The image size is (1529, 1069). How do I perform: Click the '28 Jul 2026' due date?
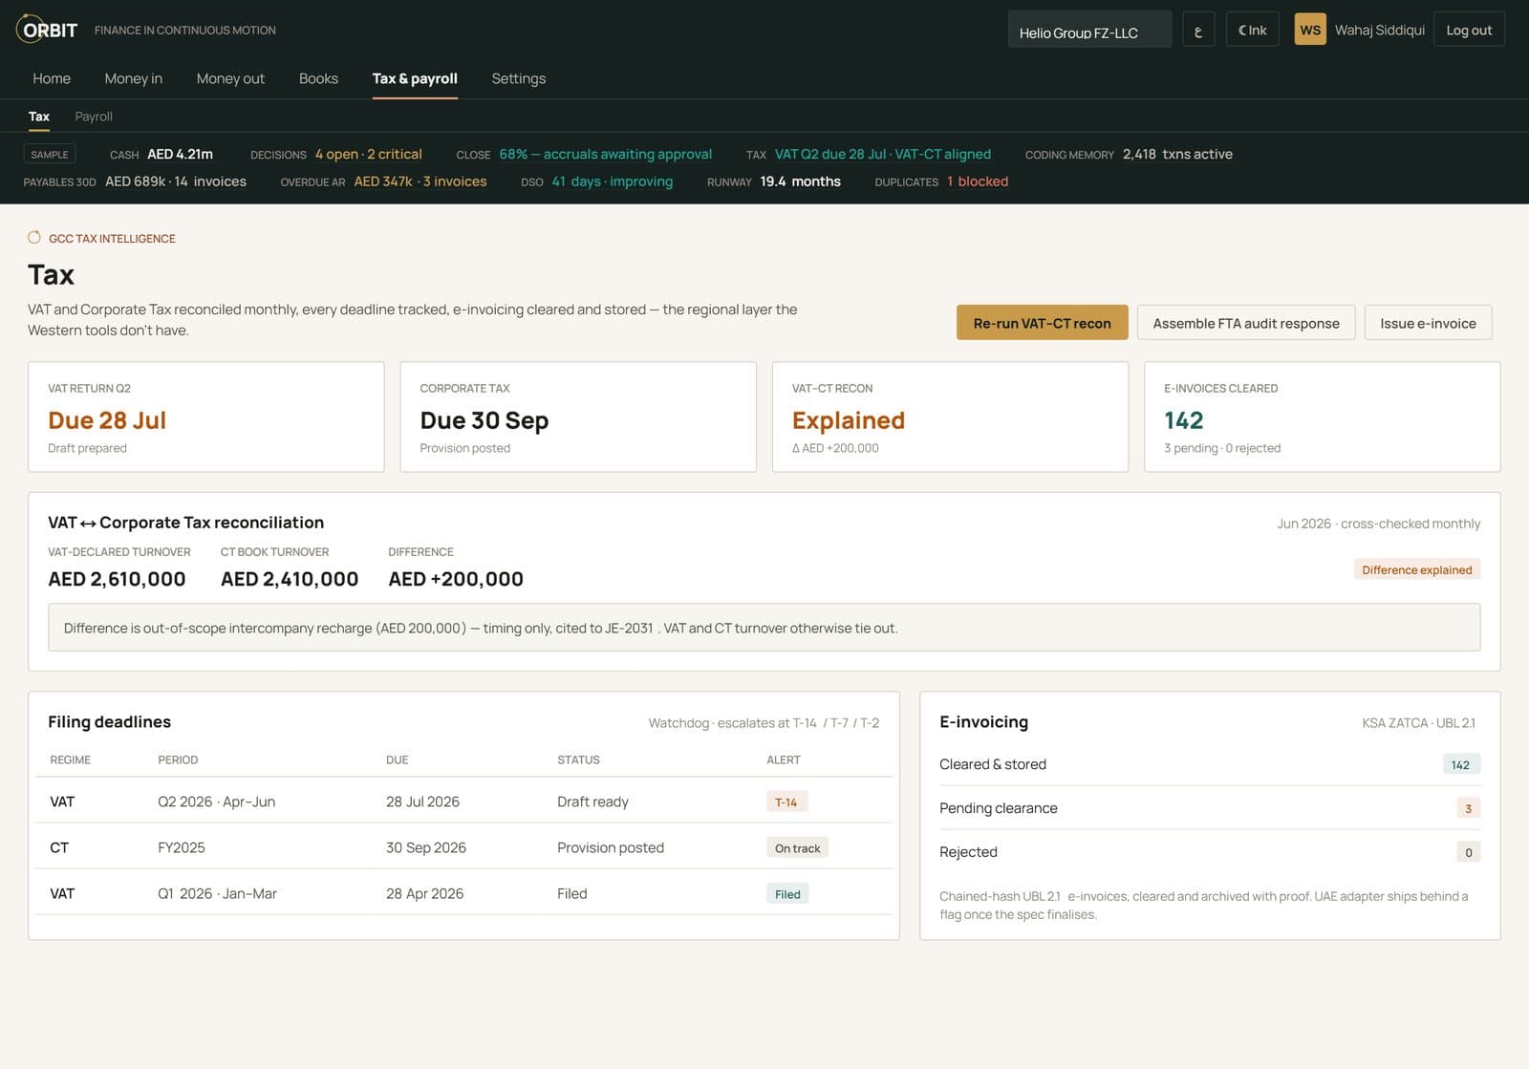(422, 802)
